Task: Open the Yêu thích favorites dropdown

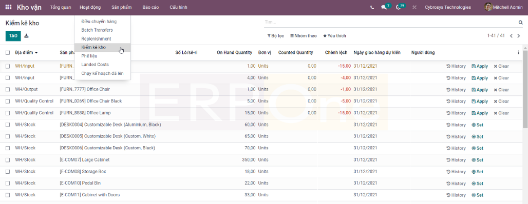Action: point(334,36)
